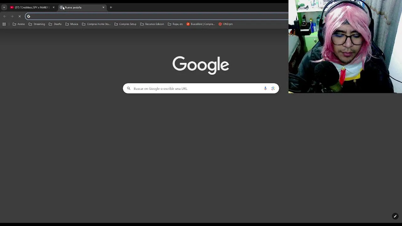Click the browser forward arrow
402x226 pixels.
tap(12, 16)
